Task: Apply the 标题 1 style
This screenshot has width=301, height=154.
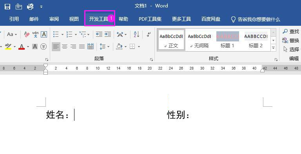Action: click(x=227, y=40)
